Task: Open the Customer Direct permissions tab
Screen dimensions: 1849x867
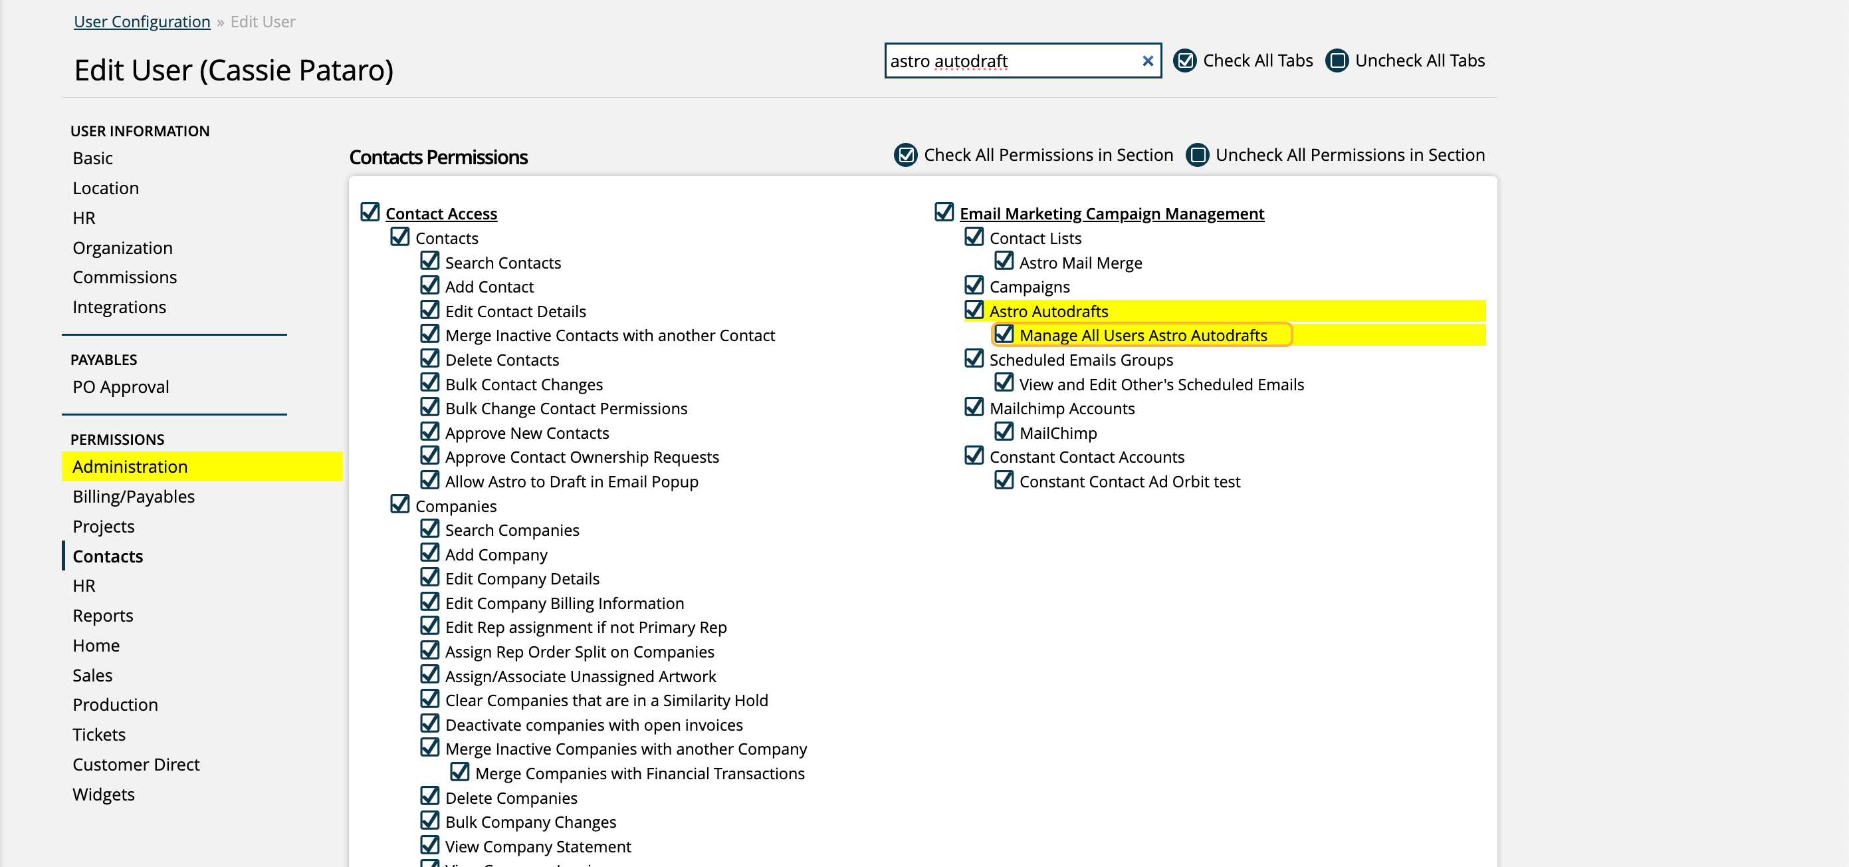Action: (x=136, y=765)
